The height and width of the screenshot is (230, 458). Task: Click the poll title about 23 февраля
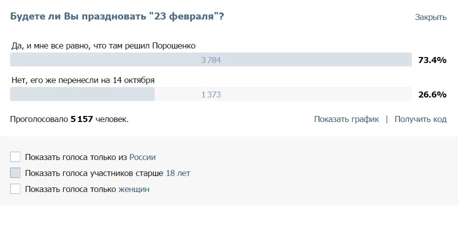tap(117, 16)
